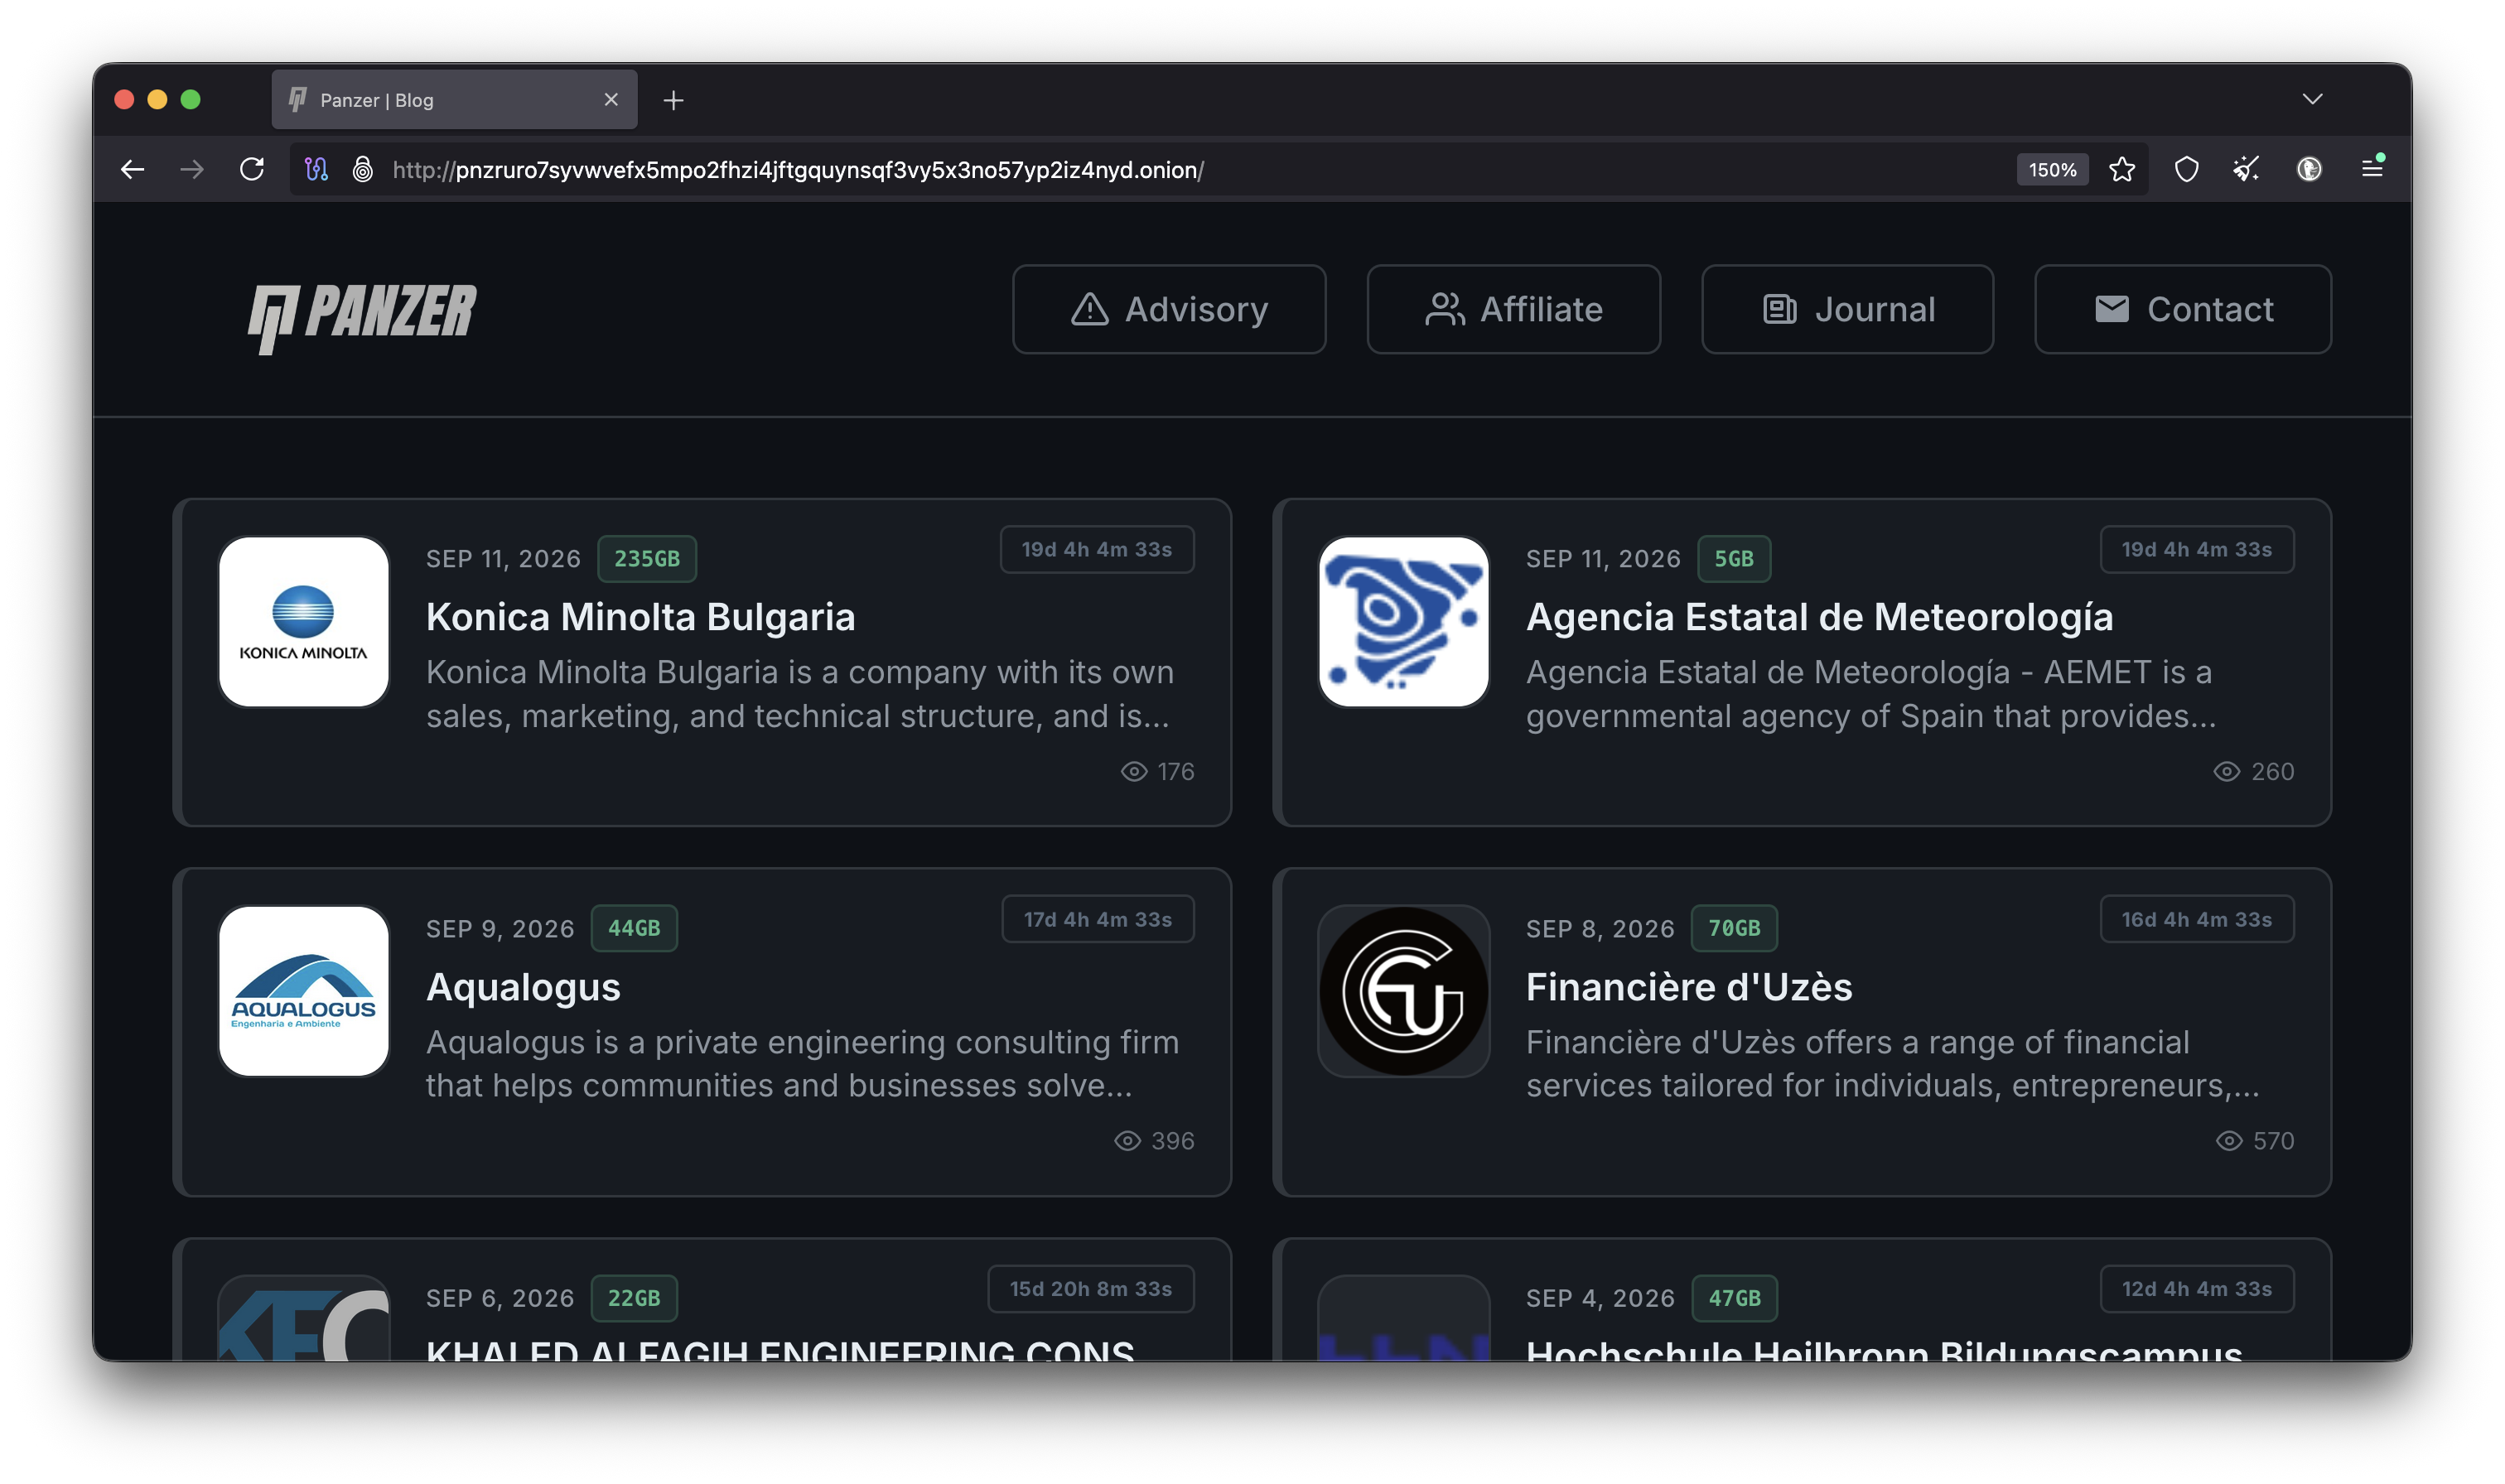The image size is (2505, 1484).
Task: Click the 22GB size badge
Action: [634, 1298]
